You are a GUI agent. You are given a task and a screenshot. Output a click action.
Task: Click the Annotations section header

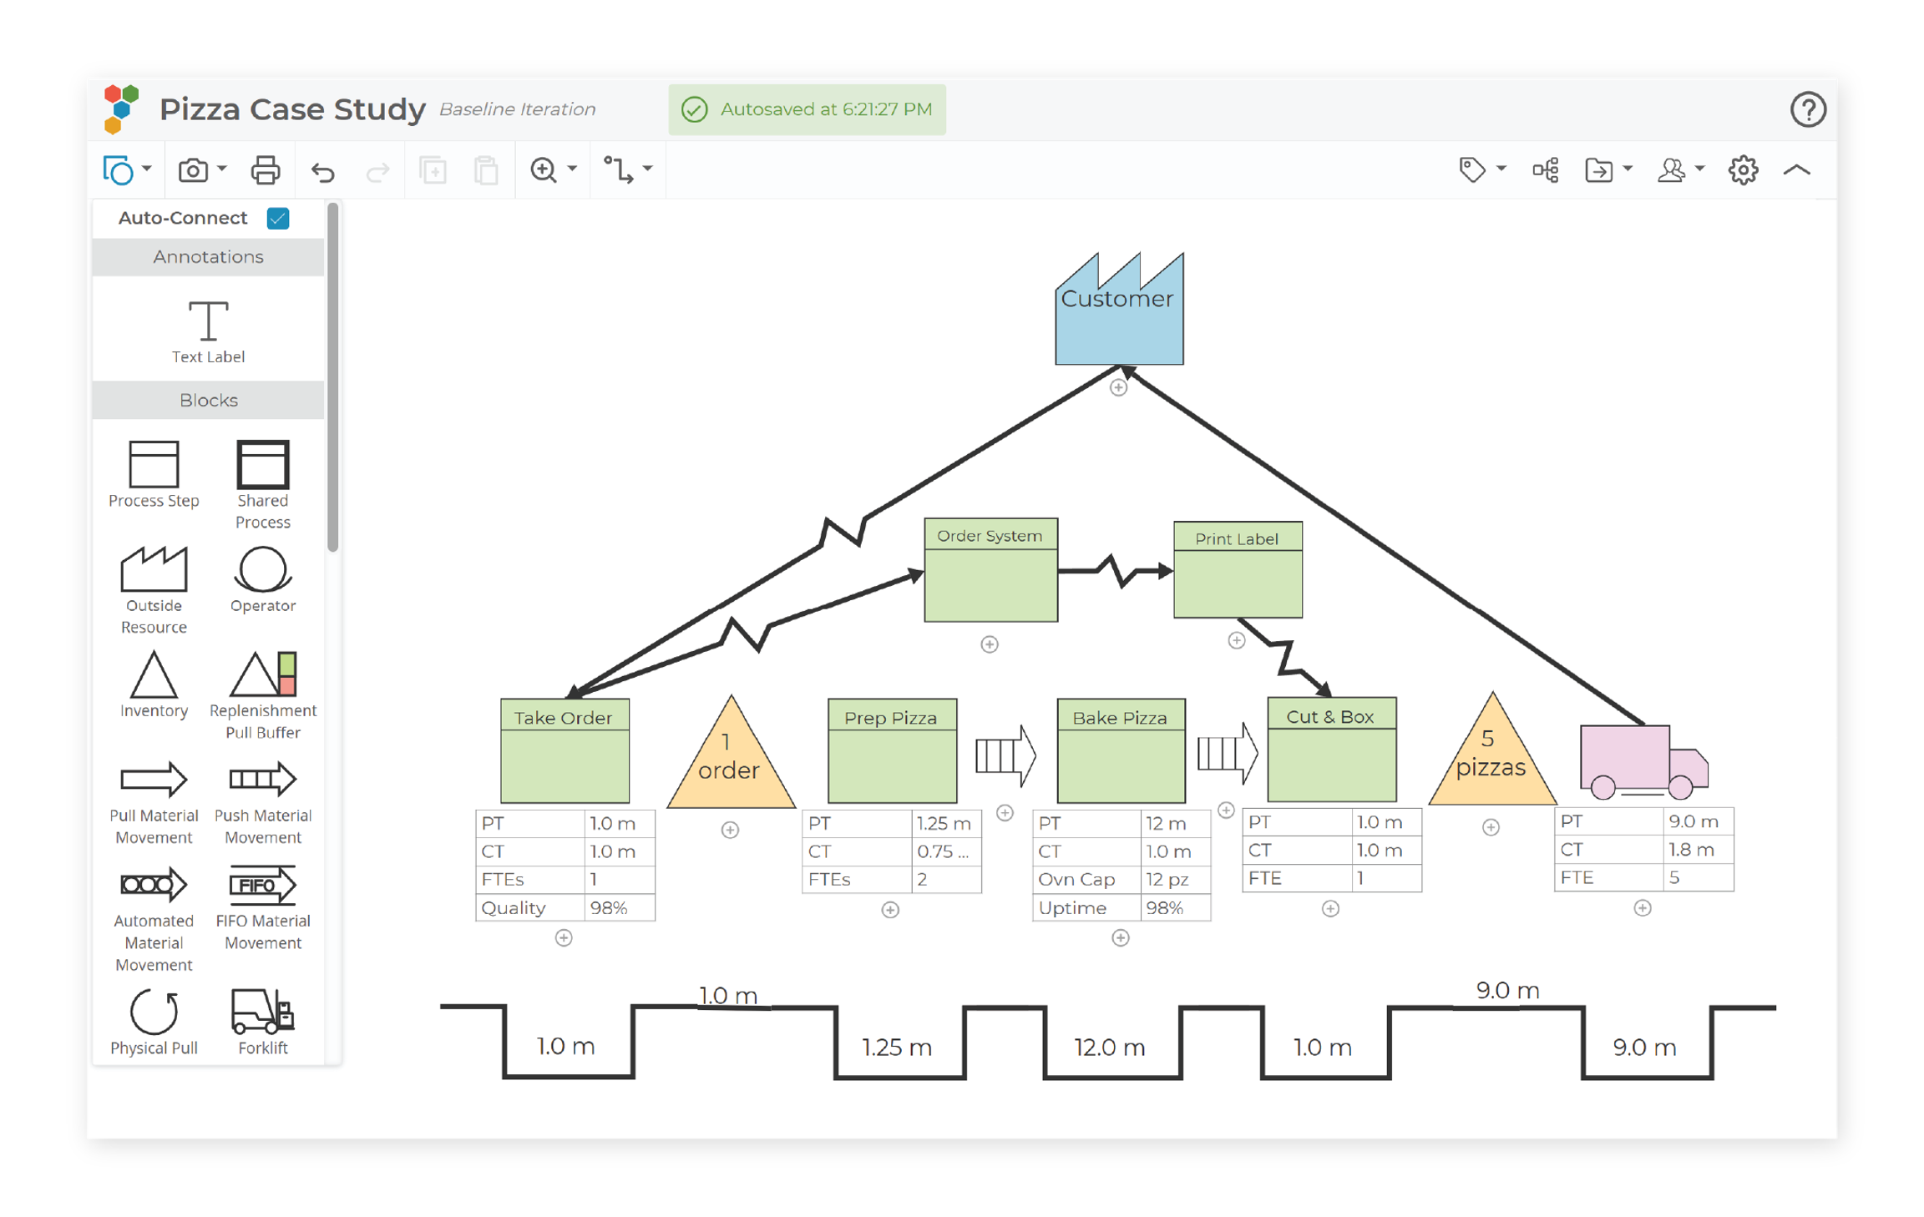(208, 257)
